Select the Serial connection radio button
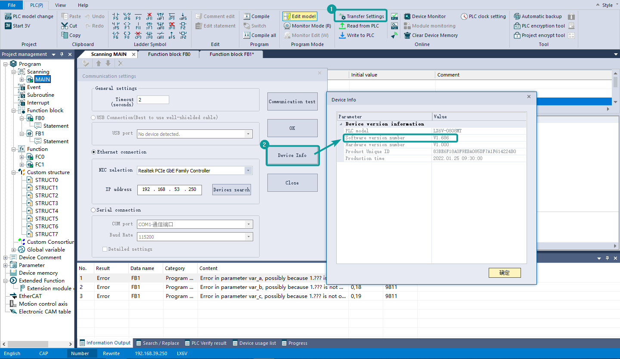Image resolution: width=620 pixels, height=359 pixels. click(93, 210)
